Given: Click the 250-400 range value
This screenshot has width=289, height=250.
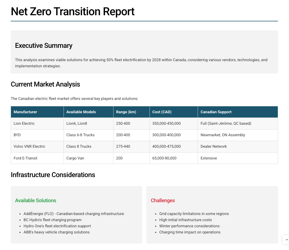Looking at the screenshot, I should pyautogui.click(x=131, y=123).
